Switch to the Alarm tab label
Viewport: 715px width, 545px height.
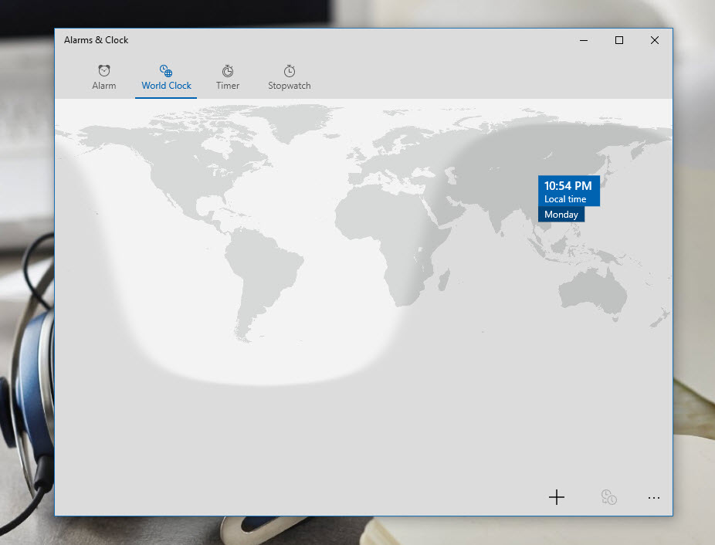[104, 86]
